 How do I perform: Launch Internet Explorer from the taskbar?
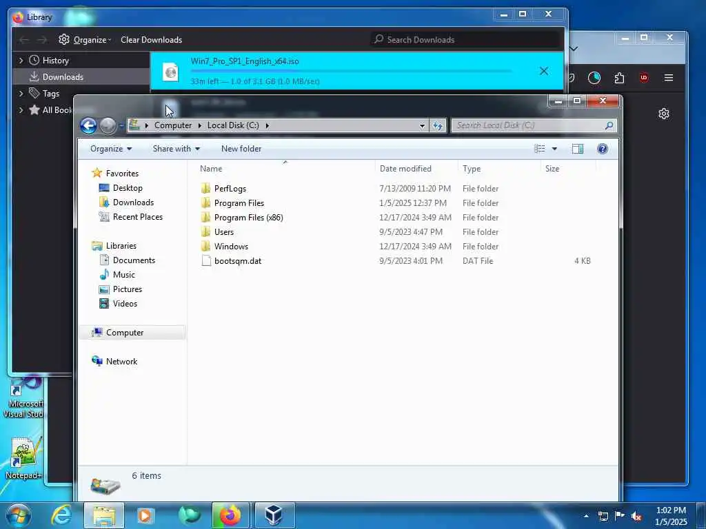pos(61,515)
